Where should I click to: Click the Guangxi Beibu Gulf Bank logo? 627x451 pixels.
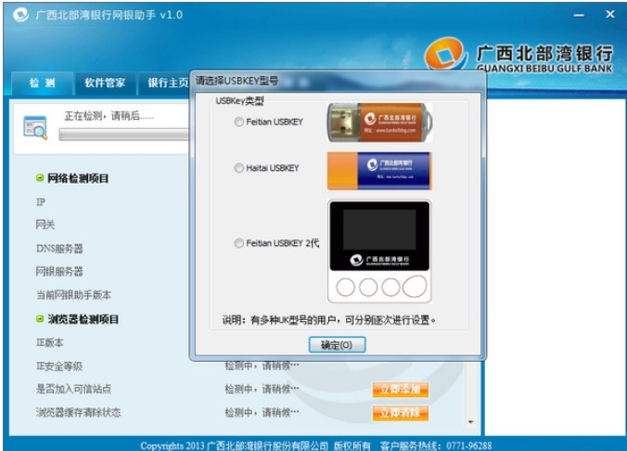point(518,56)
